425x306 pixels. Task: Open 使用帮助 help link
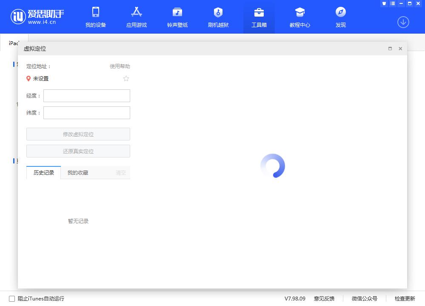point(120,66)
